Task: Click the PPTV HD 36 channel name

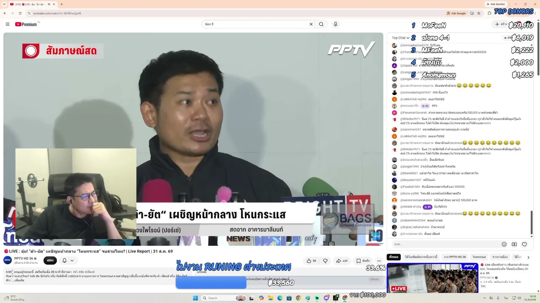Action: [x=24, y=258]
